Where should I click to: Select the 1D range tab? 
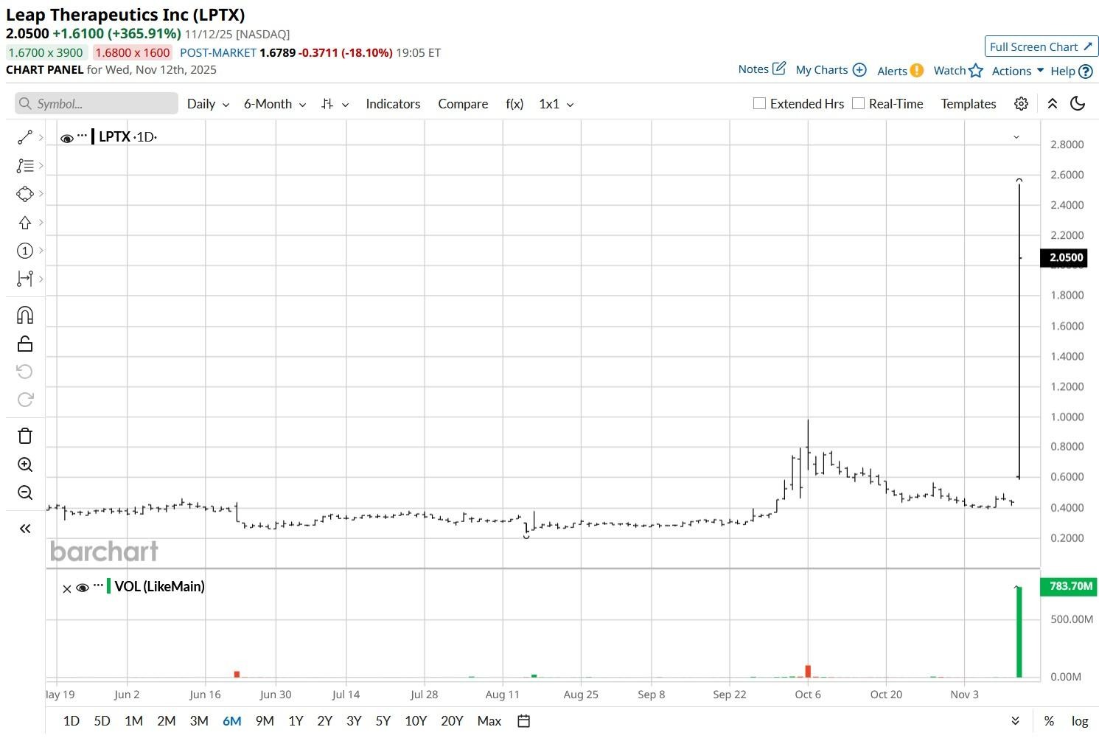(x=71, y=721)
